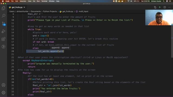Open the Control Center list icon in menu bar

point(170,1)
